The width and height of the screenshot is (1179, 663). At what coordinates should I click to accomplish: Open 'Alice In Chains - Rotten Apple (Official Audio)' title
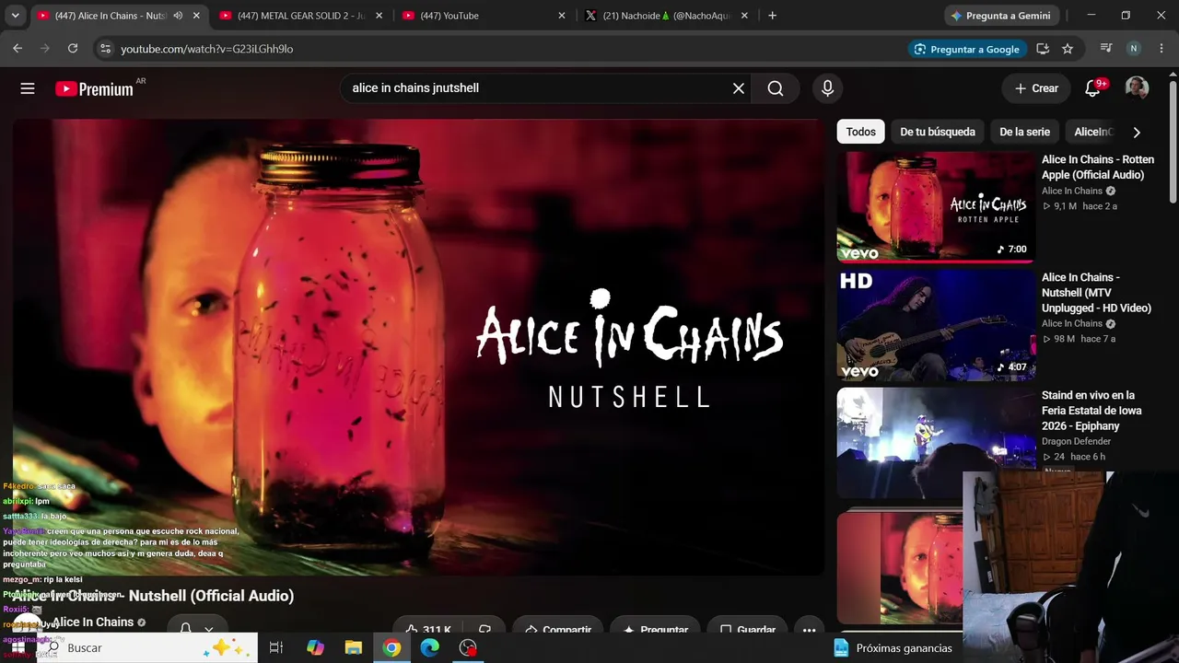pos(1098,167)
